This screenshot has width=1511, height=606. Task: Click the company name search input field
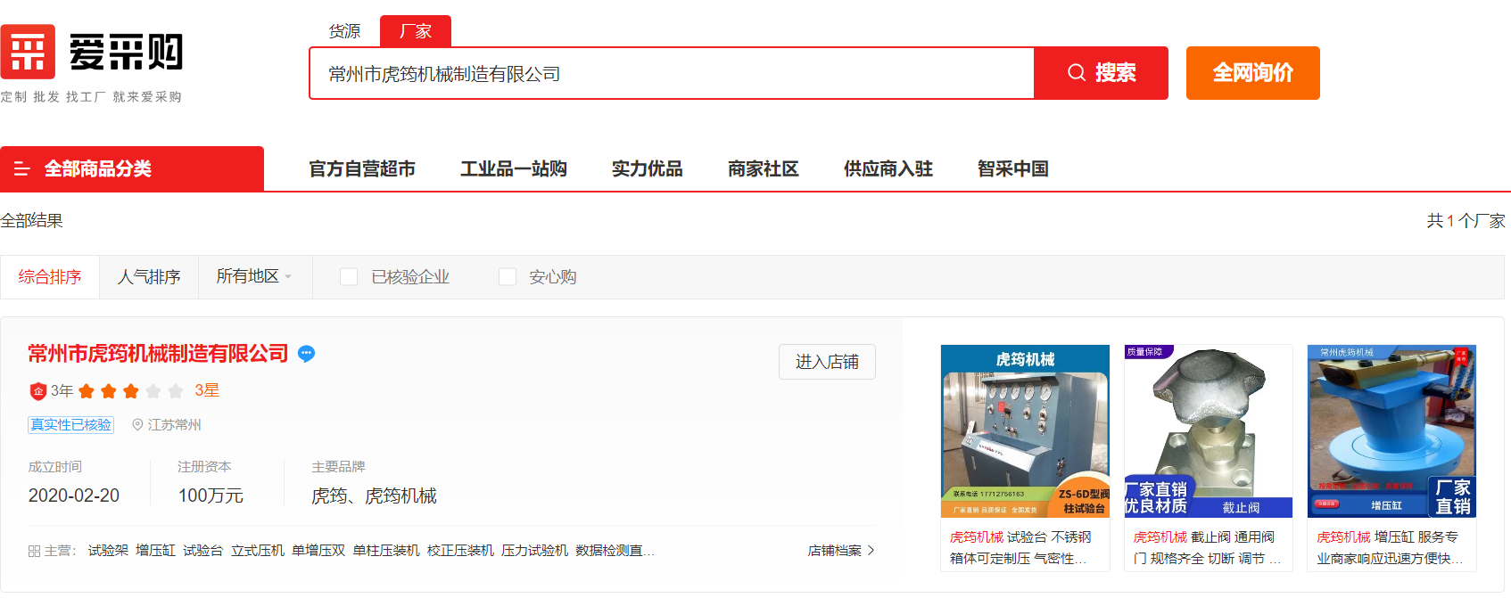(x=671, y=74)
